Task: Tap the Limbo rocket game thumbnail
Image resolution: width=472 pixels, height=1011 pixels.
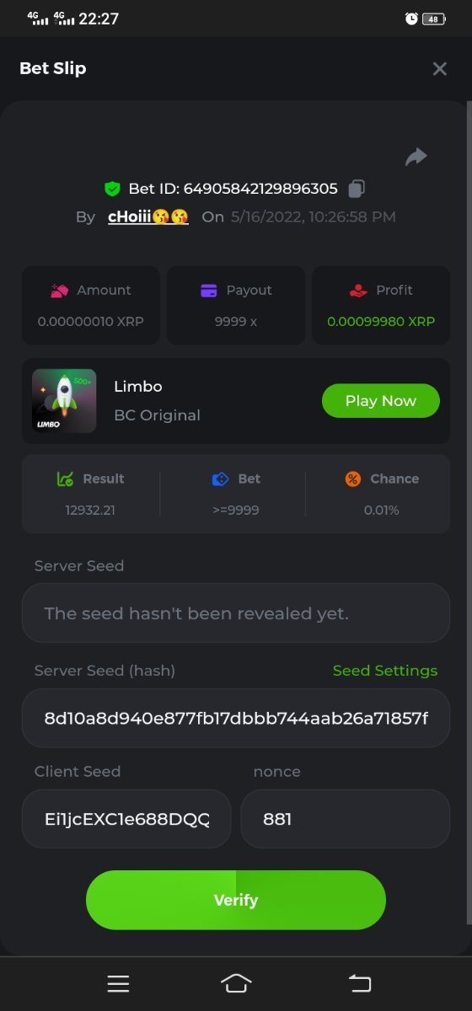Action: tap(64, 401)
